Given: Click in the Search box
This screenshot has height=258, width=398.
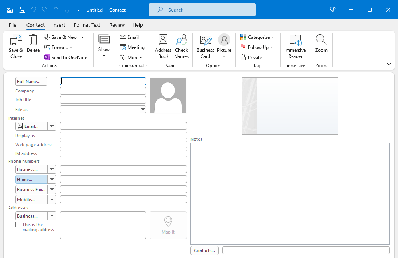Looking at the screenshot, I should click(x=202, y=10).
